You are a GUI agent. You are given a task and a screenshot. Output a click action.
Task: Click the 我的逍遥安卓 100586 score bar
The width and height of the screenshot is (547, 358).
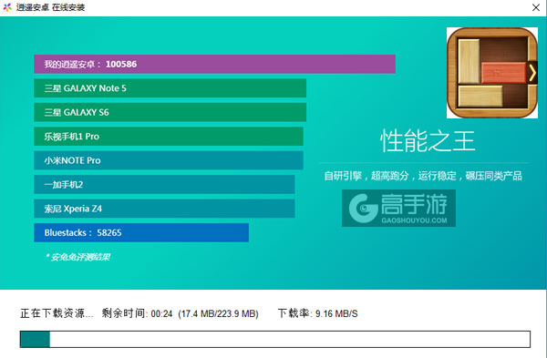pos(214,64)
